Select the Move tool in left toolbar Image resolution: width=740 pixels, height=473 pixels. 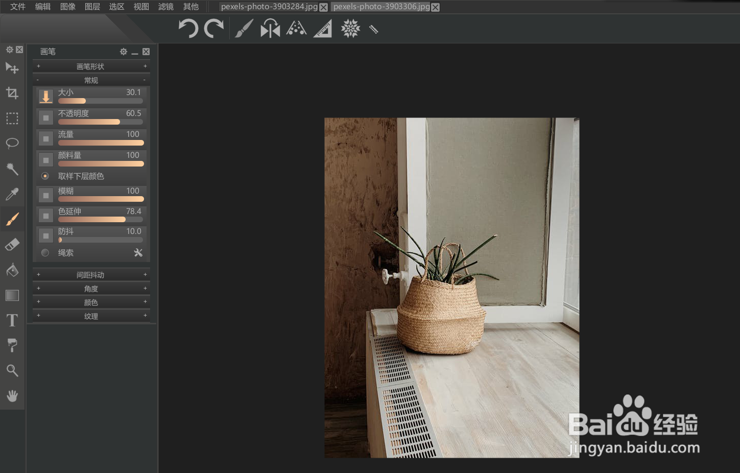pos(12,68)
